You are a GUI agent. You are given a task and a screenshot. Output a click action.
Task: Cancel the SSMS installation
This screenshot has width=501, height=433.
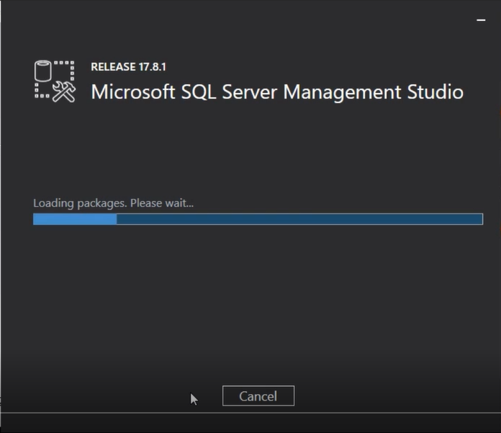tap(258, 396)
